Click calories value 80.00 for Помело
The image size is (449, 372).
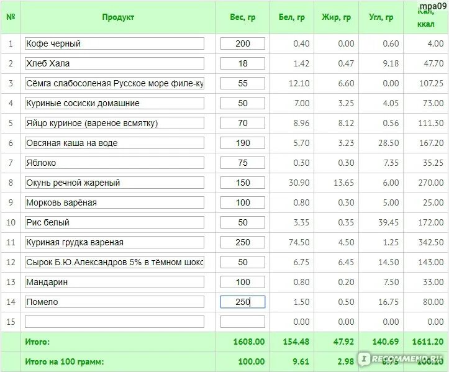coord(433,302)
